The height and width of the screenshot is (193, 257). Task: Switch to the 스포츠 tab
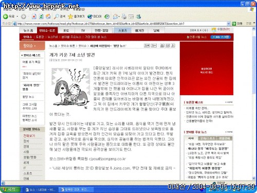[122, 30]
